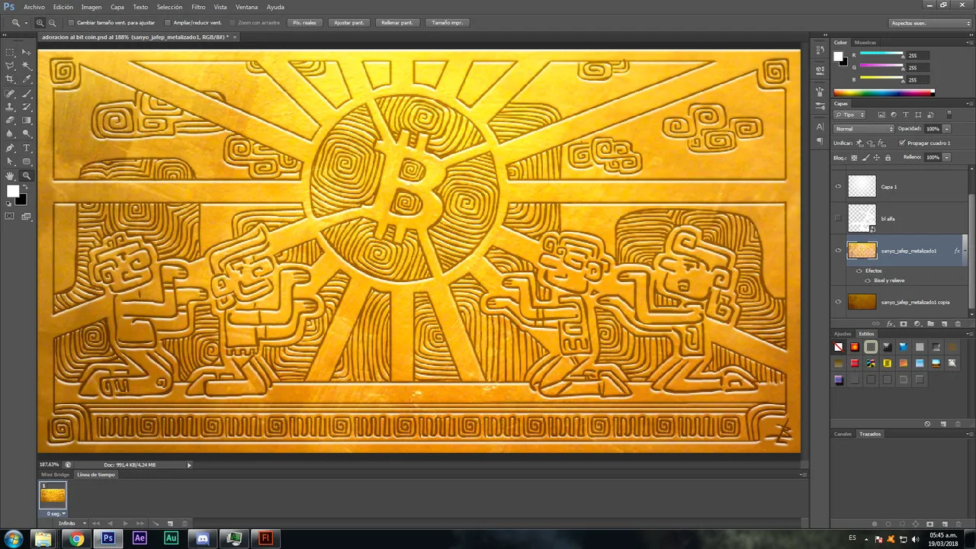Select the Magic Wand tool
Screen dimensions: 976x549
coord(27,66)
